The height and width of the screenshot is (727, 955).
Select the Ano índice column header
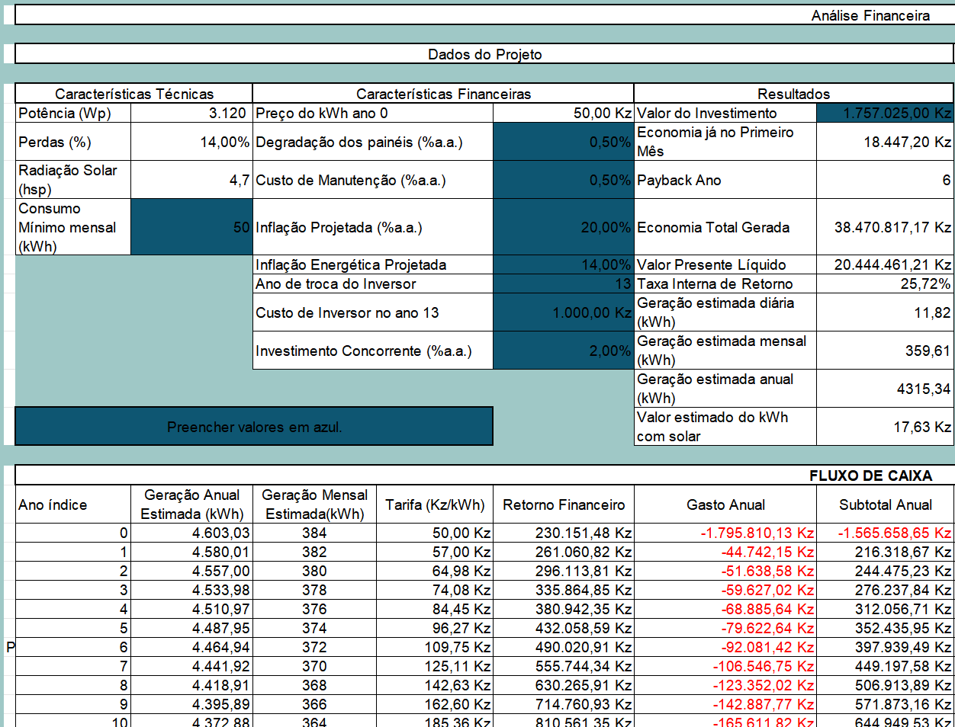coord(73,504)
